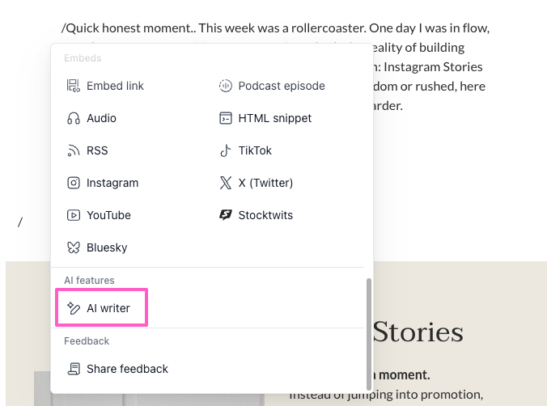Viewport: 547px width, 406px height.
Task: Click the AI writer wand icon
Action: (x=74, y=308)
